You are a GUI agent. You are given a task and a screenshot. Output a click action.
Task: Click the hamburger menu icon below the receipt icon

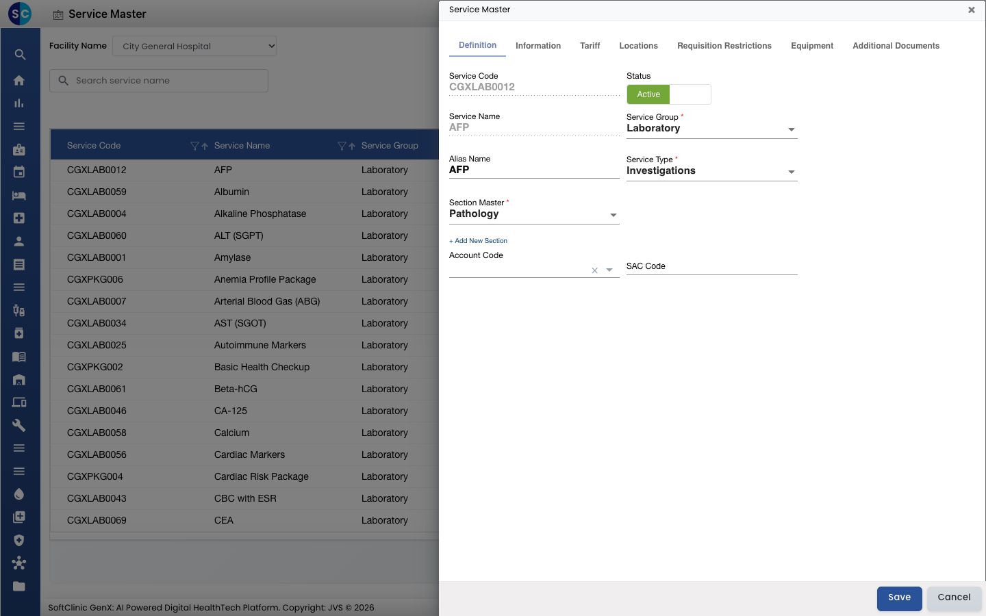[x=19, y=287]
